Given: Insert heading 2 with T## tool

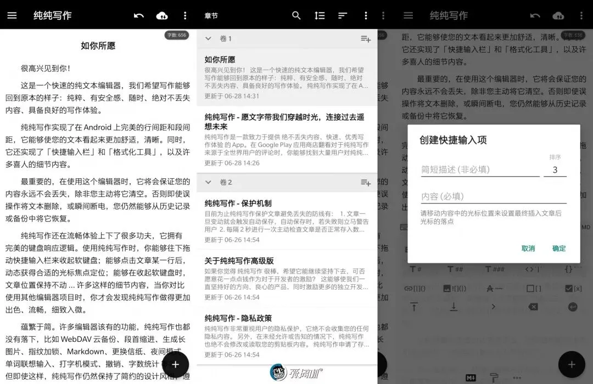Looking at the screenshot, I should pos(455,269).
